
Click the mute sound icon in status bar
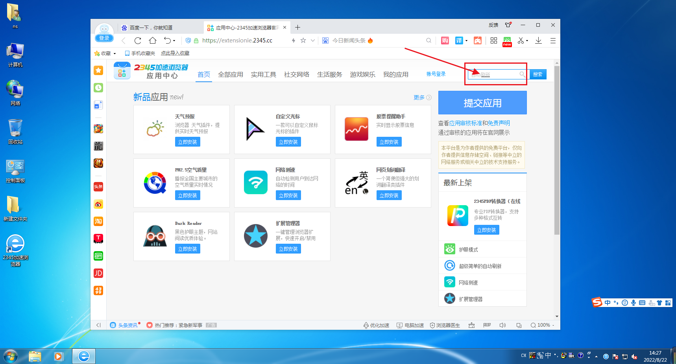502,325
